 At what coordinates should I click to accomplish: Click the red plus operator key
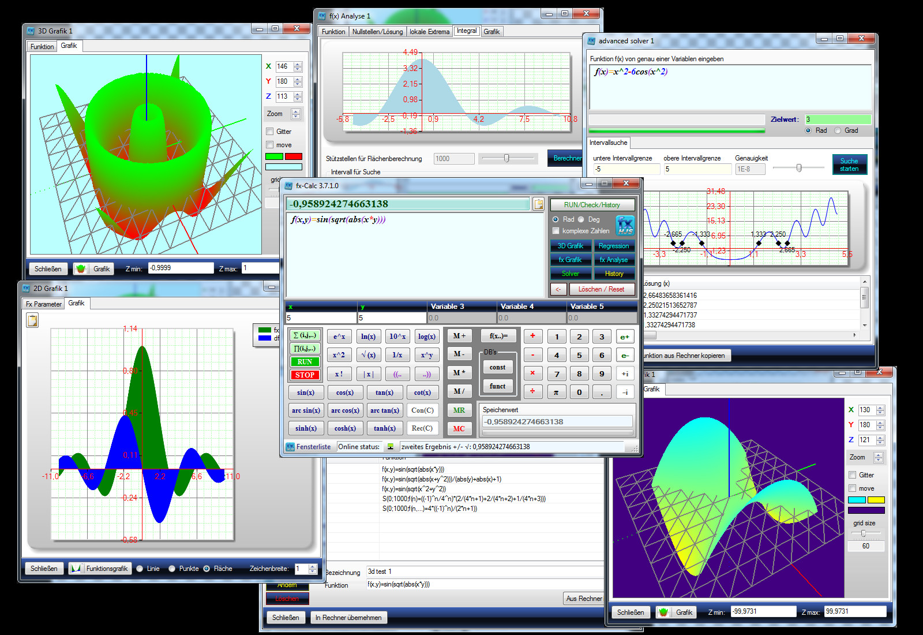click(x=532, y=336)
